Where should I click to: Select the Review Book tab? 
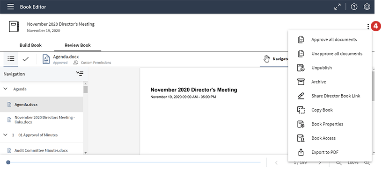pos(77,45)
